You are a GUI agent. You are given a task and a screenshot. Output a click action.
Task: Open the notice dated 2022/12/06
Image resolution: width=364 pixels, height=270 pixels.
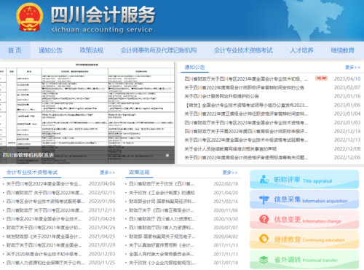[x=246, y=157]
